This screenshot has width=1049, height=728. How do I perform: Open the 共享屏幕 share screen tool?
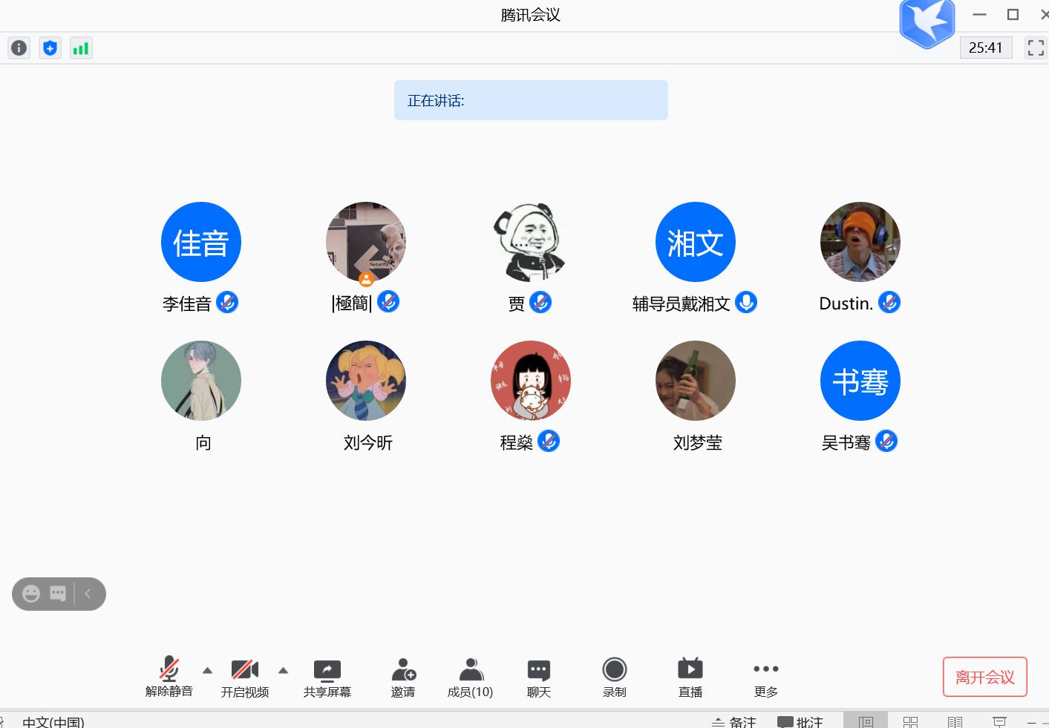[327, 678]
